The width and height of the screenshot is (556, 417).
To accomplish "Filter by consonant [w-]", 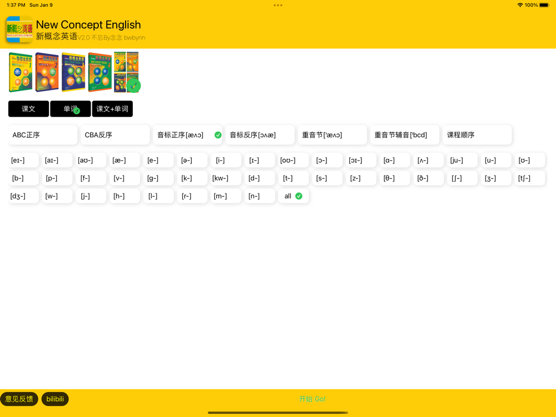I will click(x=57, y=196).
